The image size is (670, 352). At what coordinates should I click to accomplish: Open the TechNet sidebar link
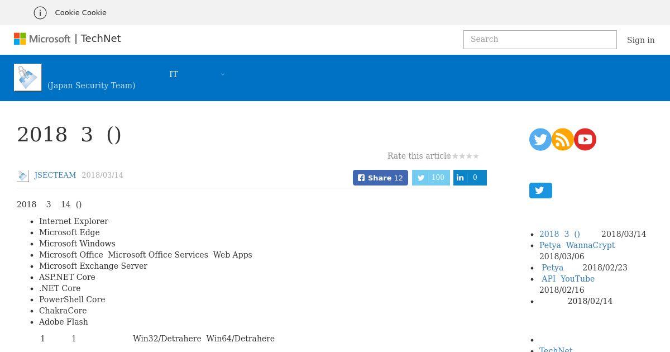tap(556, 349)
